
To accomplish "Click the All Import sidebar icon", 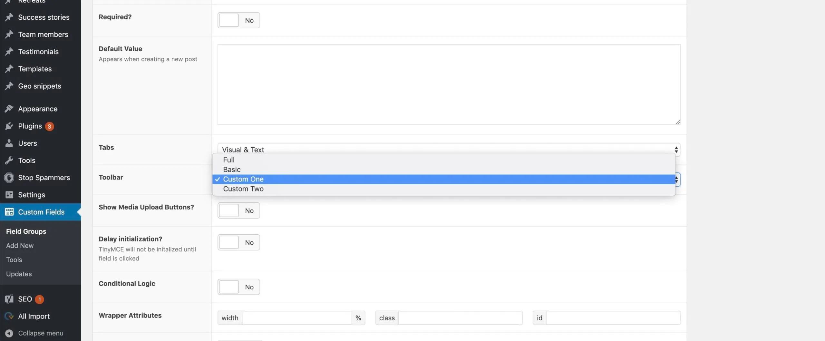I will point(9,316).
